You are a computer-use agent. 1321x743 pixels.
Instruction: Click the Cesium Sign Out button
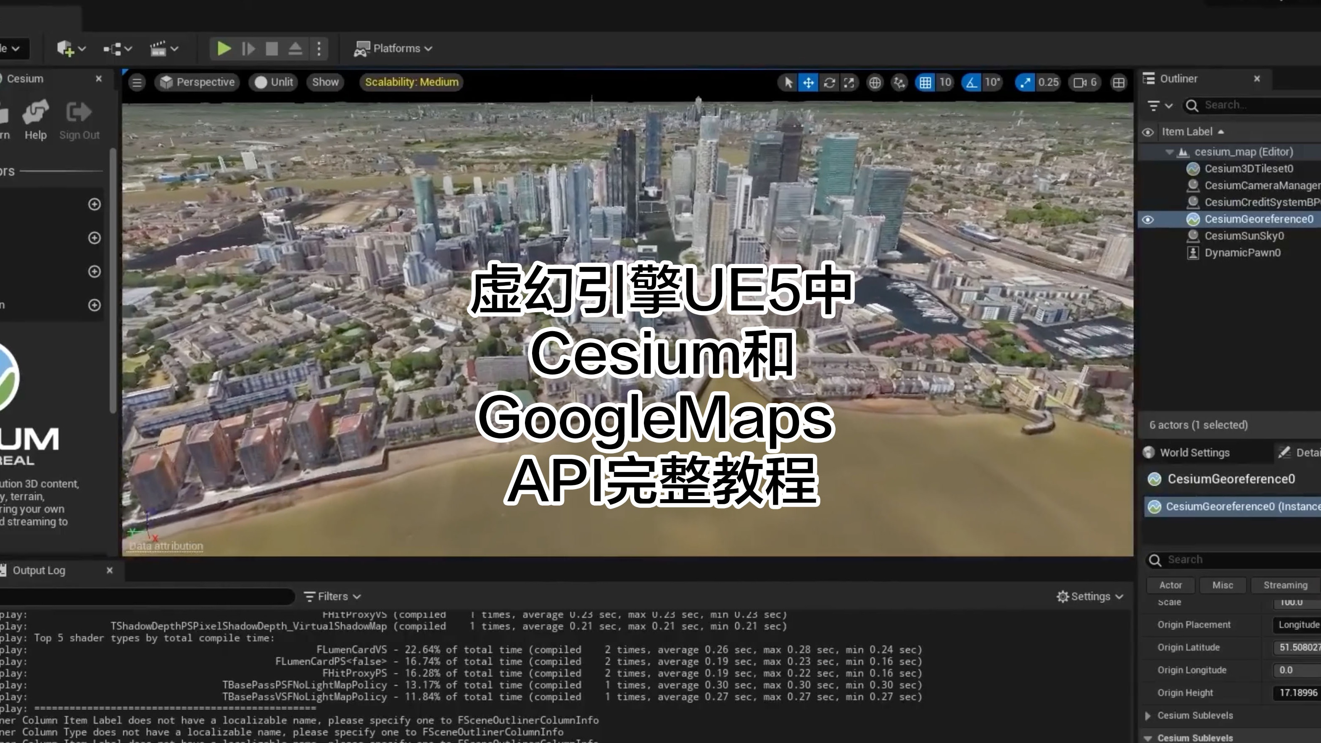pos(79,120)
